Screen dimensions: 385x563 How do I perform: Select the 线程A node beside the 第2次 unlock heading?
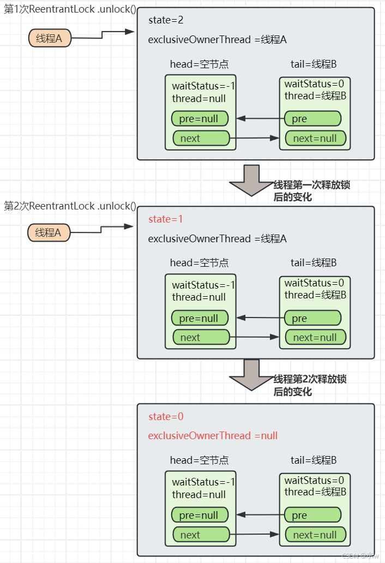point(49,232)
